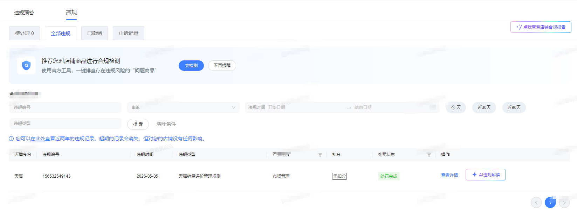Click the AI违规解读 button
The height and width of the screenshot is (215, 577).
coord(486,175)
